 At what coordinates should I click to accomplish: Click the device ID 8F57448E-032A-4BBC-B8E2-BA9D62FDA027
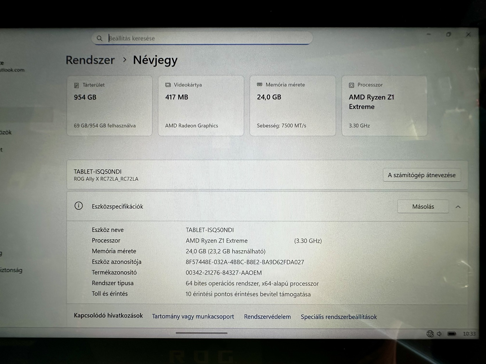click(245, 262)
